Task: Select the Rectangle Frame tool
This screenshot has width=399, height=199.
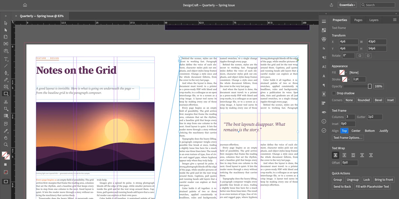Action: click(x=6, y=87)
